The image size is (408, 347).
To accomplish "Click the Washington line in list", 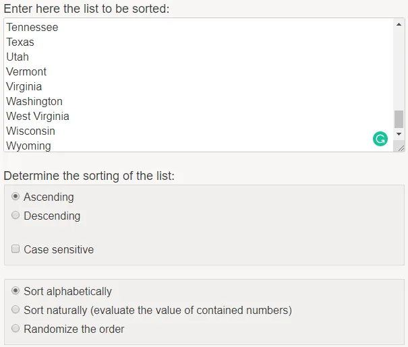I will [x=34, y=102].
